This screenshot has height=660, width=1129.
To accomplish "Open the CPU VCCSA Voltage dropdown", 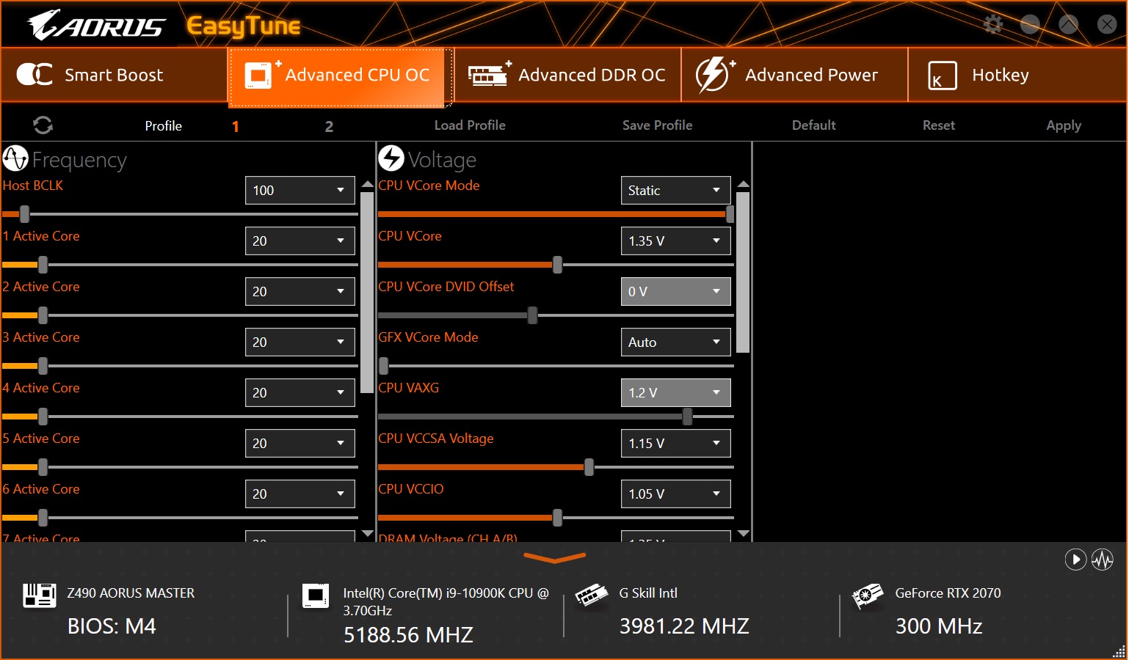I will [675, 444].
